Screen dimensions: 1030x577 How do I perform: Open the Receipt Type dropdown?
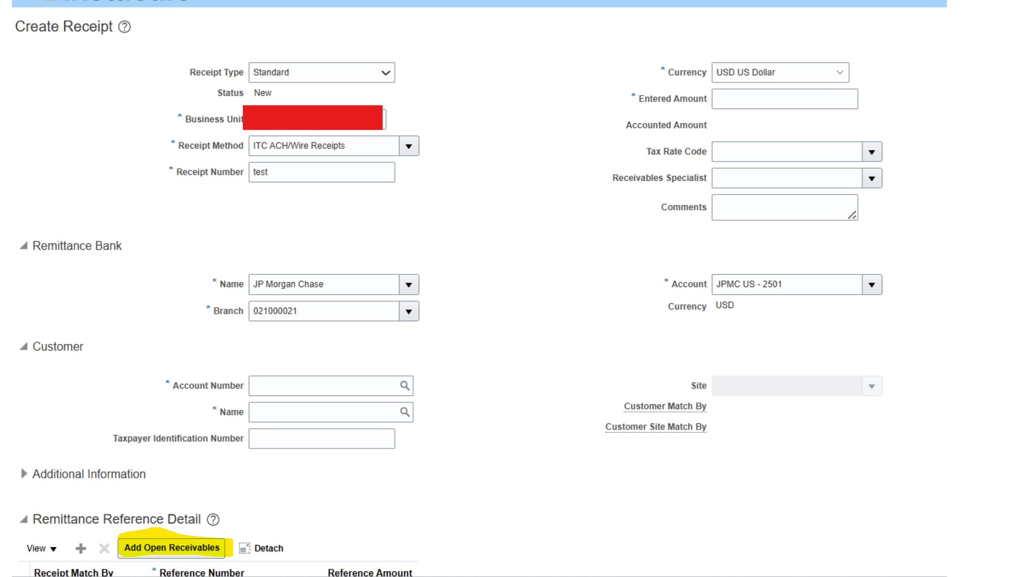(x=385, y=72)
